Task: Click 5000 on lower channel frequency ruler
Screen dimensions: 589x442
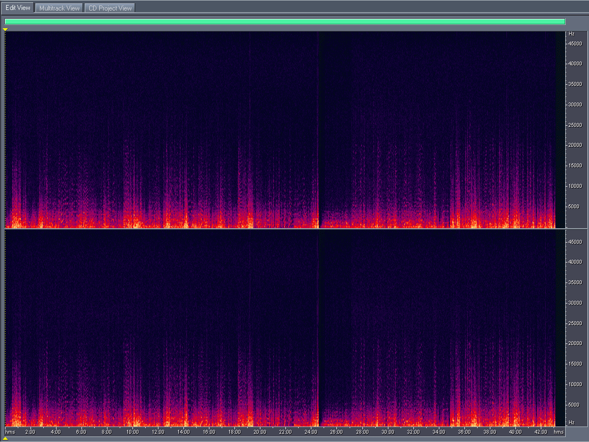Action: (576, 404)
